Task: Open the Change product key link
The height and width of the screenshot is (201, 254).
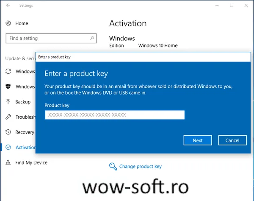Action: pyautogui.click(x=141, y=167)
